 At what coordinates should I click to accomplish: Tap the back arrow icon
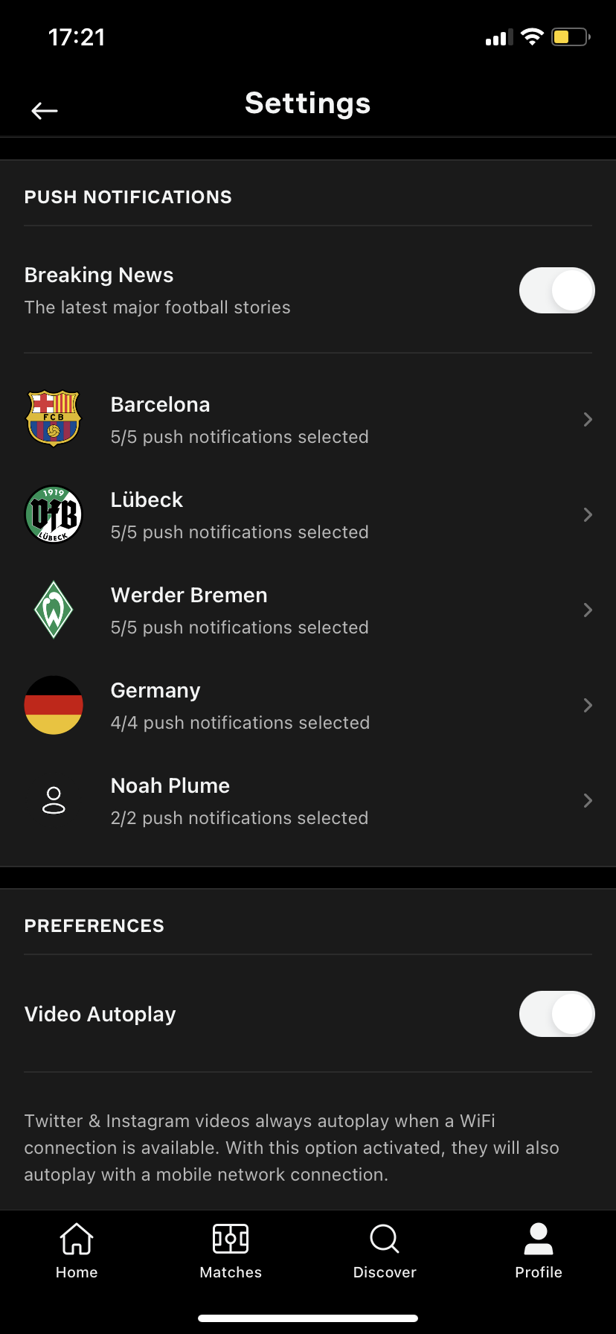pyautogui.click(x=45, y=111)
